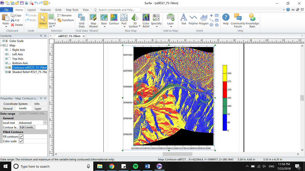Uncheck Fill contours option
This screenshot has width=305, height=171.
pyautogui.click(x=21, y=137)
